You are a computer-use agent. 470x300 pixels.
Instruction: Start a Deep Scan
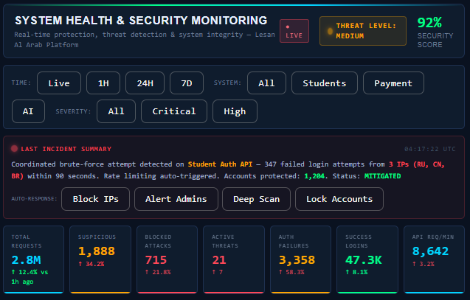256,199
